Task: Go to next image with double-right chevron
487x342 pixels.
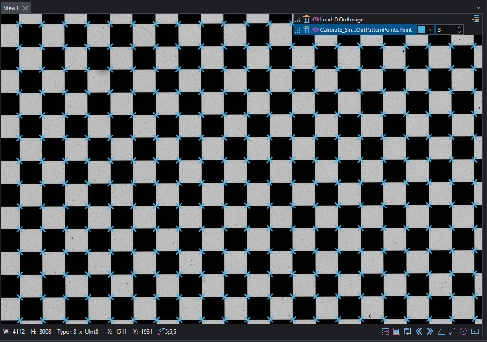Action: (430, 331)
